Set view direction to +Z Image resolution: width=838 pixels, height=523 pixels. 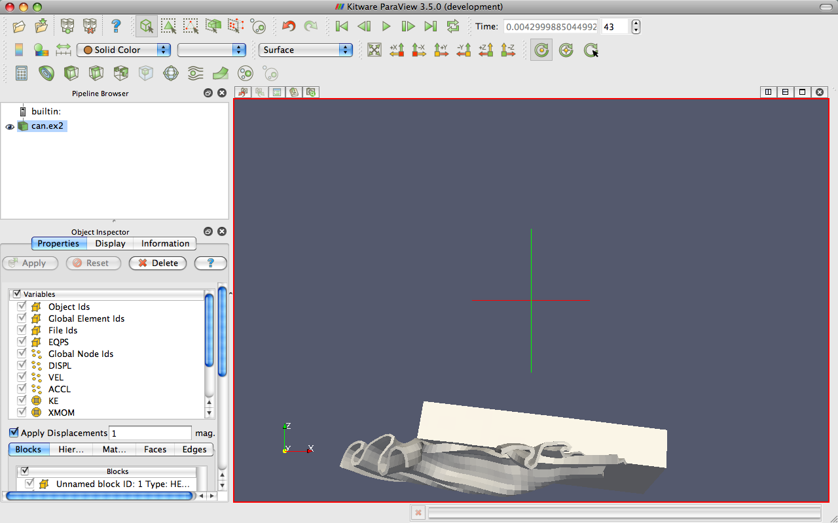486,50
